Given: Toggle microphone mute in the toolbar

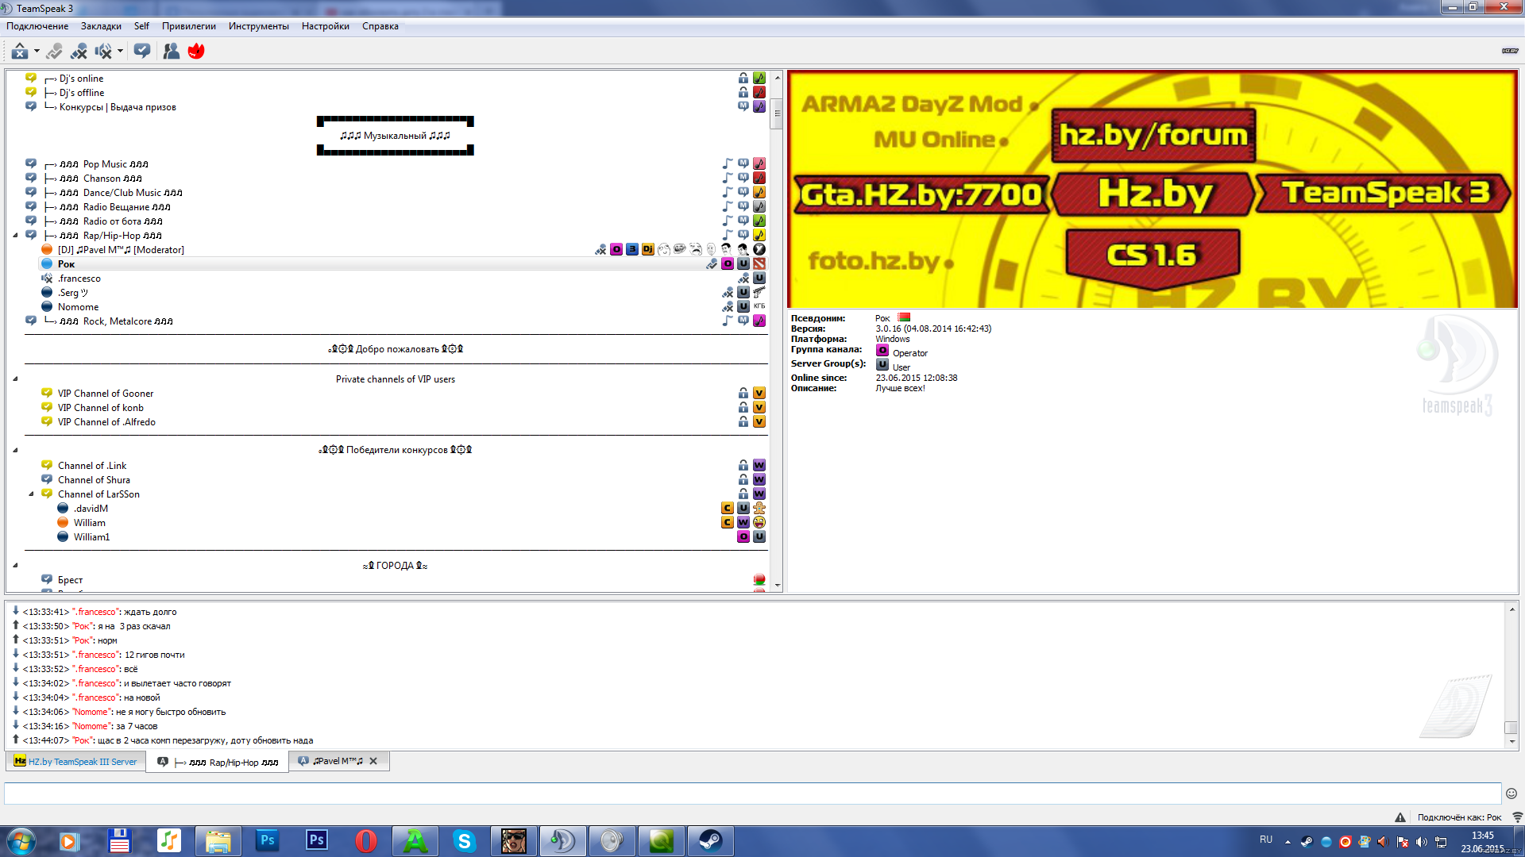Looking at the screenshot, I should click(79, 52).
